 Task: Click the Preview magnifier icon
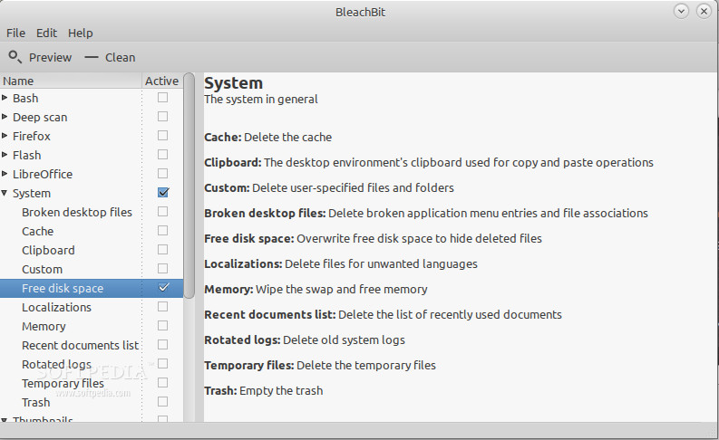pyautogui.click(x=15, y=56)
